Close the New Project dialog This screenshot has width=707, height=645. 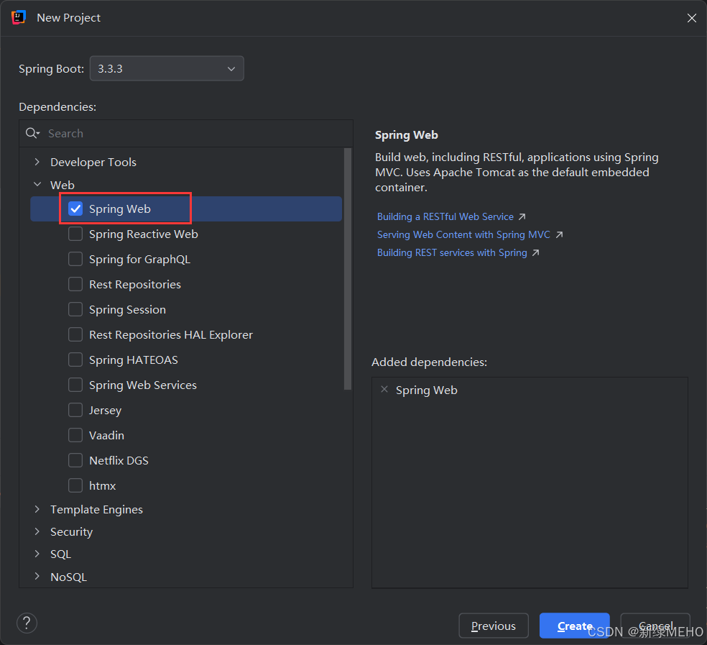pyautogui.click(x=691, y=18)
